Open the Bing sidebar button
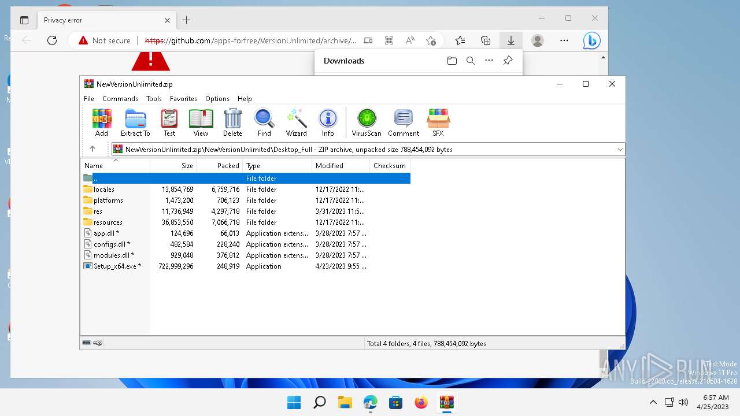The width and height of the screenshot is (740, 416). pyautogui.click(x=591, y=40)
